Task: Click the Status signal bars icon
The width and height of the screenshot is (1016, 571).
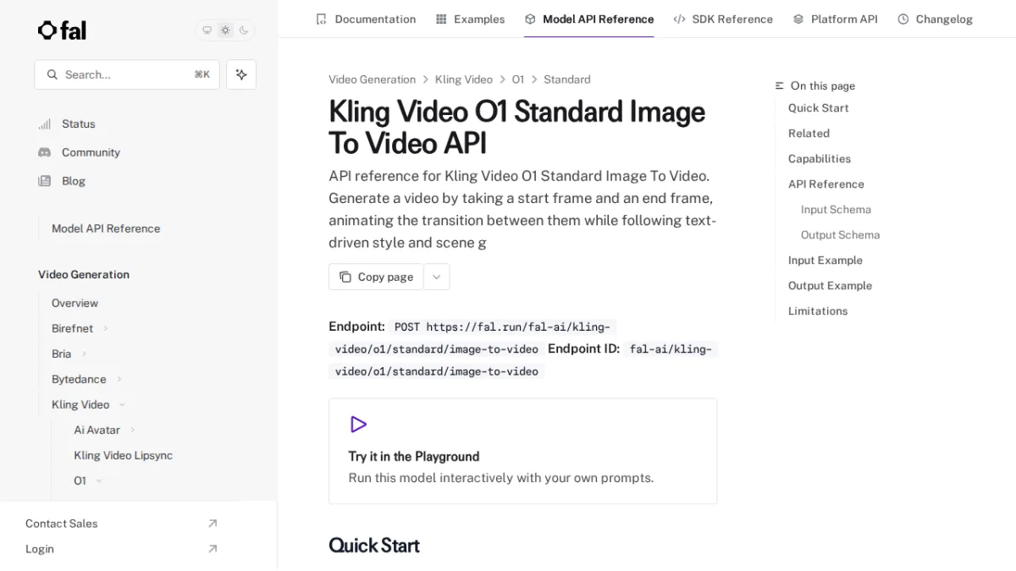Action: 44,124
